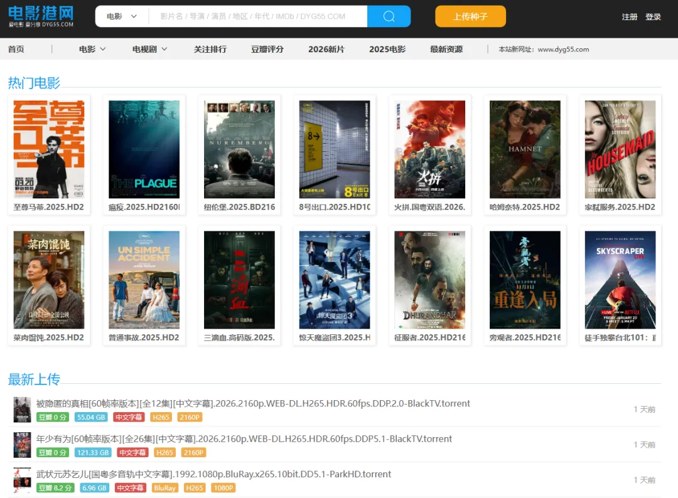Click the 热门电影 section heading
Screen dimensions: 678x498
coord(34,83)
